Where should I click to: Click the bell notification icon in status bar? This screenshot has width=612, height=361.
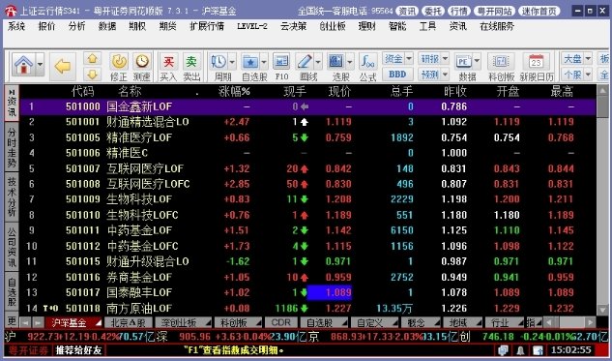pyautogui.click(x=521, y=350)
